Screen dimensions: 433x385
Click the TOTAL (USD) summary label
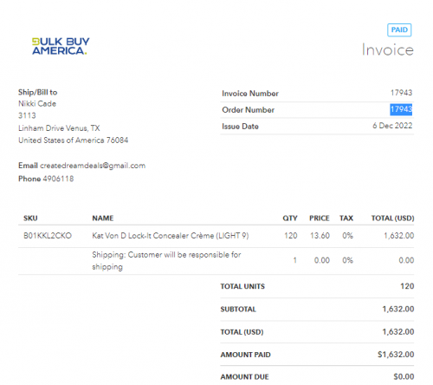(242, 332)
